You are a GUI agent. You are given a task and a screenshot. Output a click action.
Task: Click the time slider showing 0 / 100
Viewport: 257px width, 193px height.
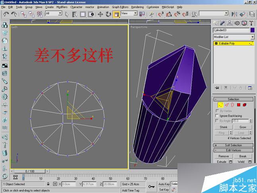(x=30, y=171)
